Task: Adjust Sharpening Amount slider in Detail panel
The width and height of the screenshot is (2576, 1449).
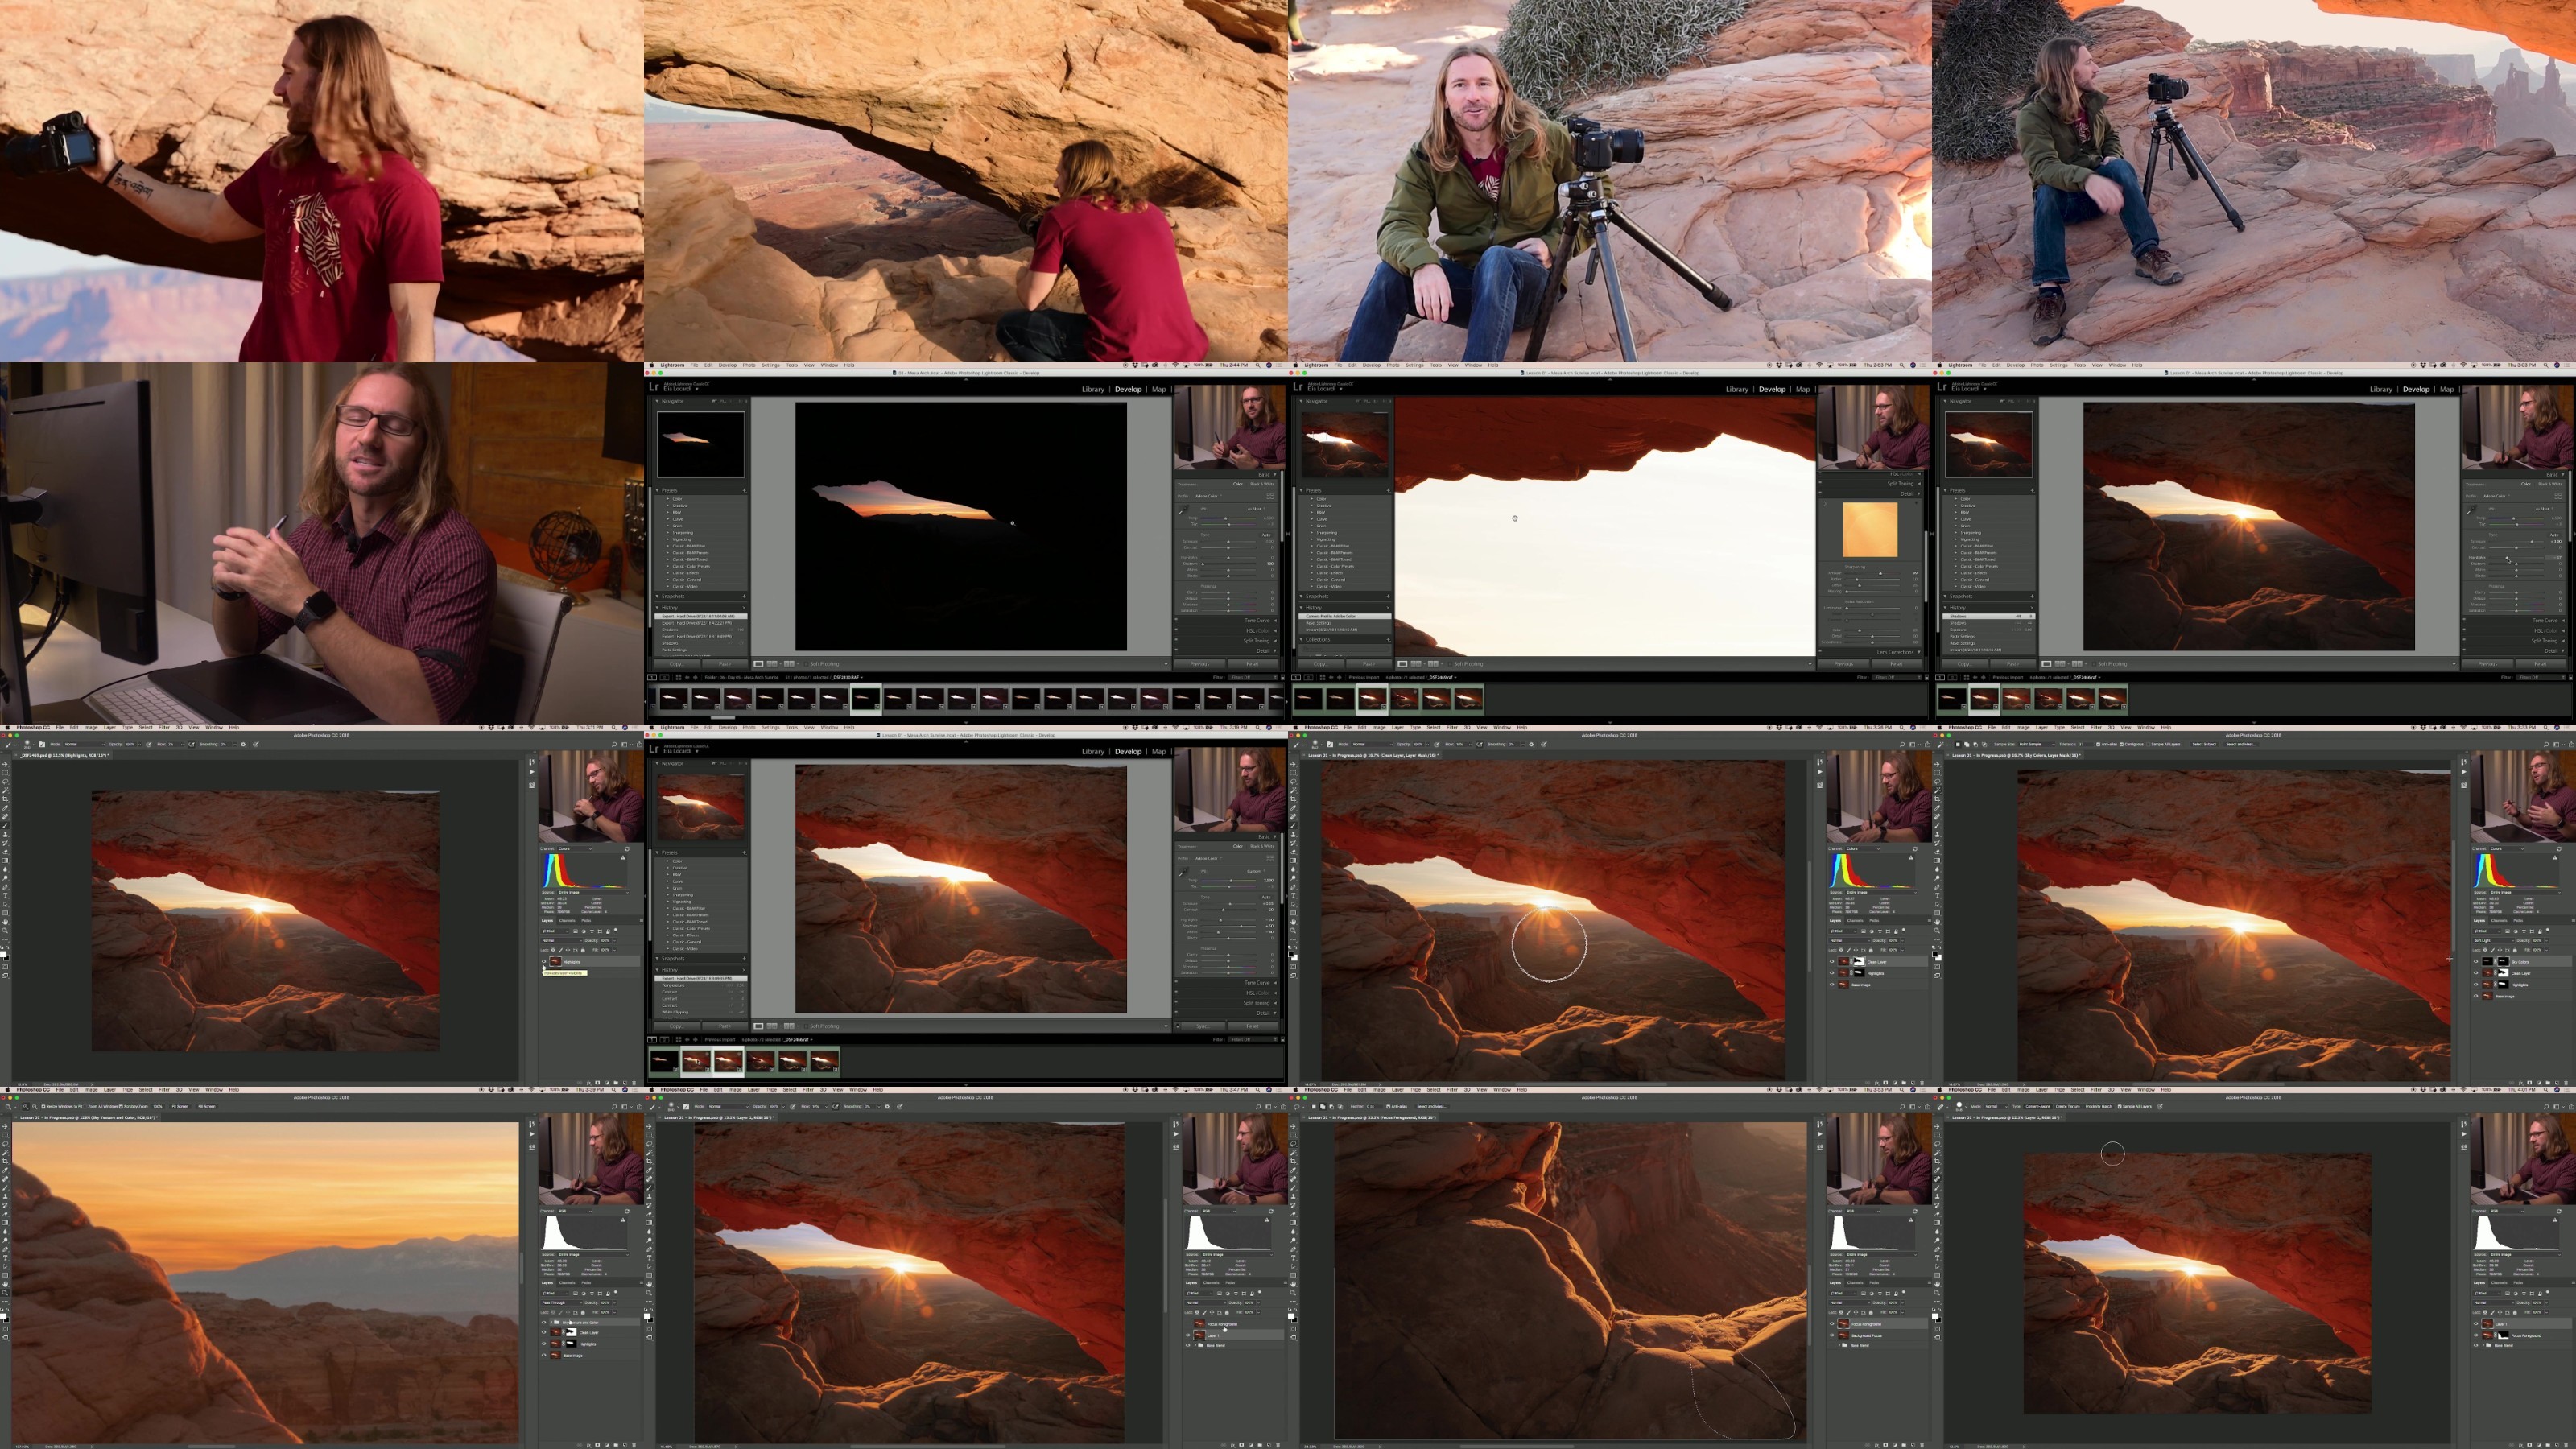Action: point(1872,574)
